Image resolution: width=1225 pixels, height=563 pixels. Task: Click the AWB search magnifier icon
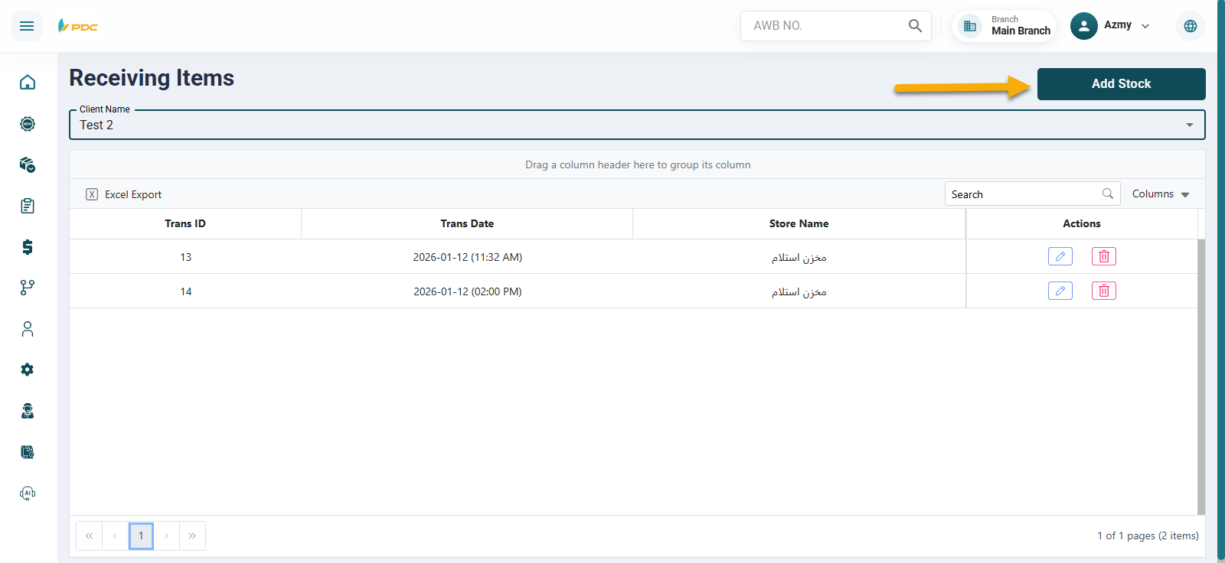point(915,26)
